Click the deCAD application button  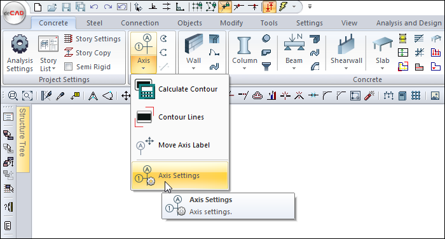click(x=14, y=13)
